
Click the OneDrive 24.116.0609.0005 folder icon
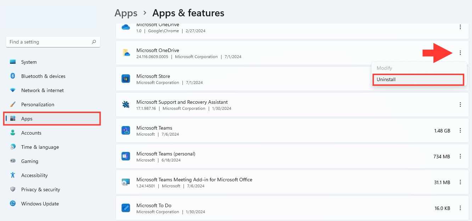[x=126, y=53]
